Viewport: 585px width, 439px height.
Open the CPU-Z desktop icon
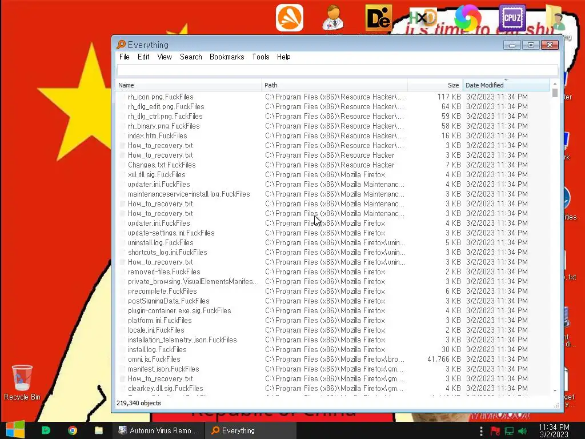coord(512,18)
